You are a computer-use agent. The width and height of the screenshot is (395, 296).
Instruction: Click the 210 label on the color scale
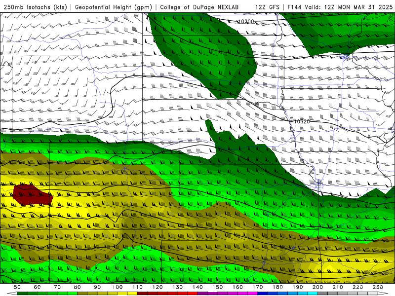tap(338, 287)
